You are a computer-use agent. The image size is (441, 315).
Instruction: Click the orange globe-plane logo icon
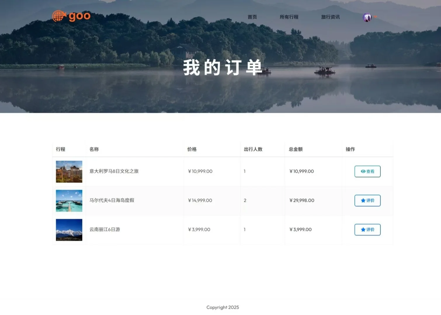click(59, 16)
